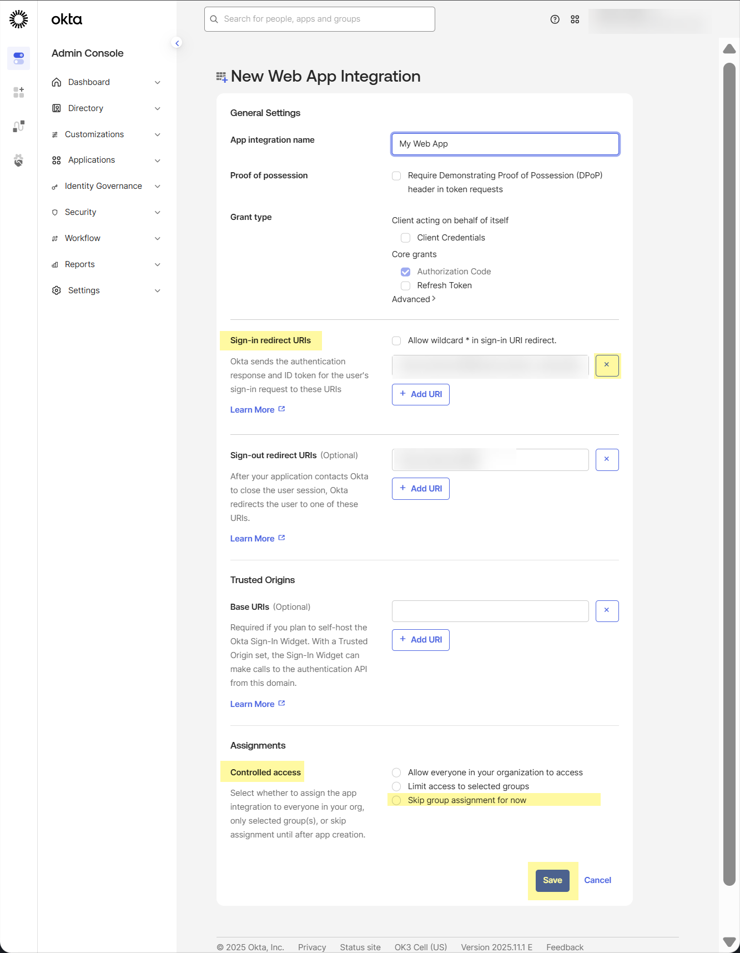Collapse the sidebar with the arrow icon
Image resolution: width=740 pixels, height=953 pixels.
click(x=177, y=43)
